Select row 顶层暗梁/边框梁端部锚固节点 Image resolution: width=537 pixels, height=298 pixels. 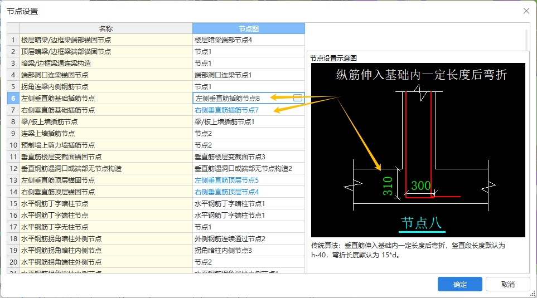tap(106, 52)
